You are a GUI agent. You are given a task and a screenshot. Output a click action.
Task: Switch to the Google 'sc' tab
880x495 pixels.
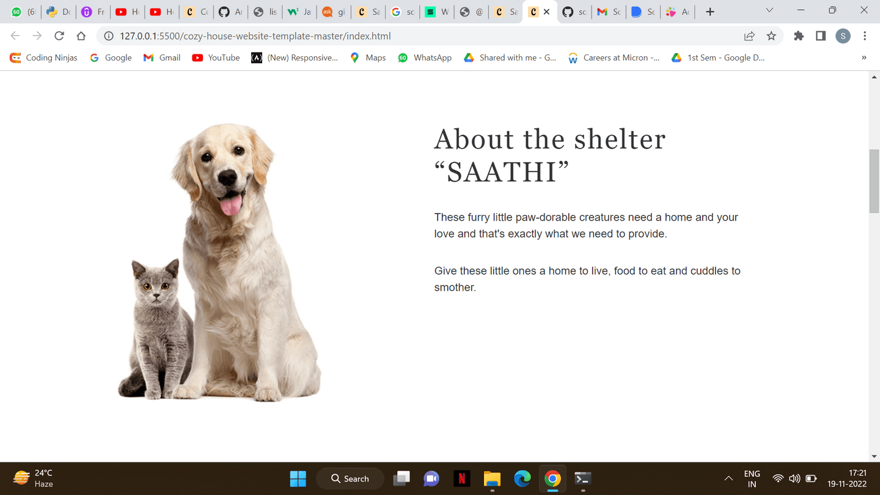403,12
